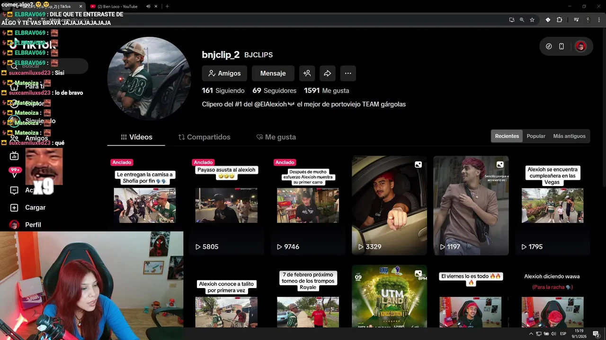
Task: Share the bnjclip_2 profile via arrow icon
Action: (x=328, y=73)
